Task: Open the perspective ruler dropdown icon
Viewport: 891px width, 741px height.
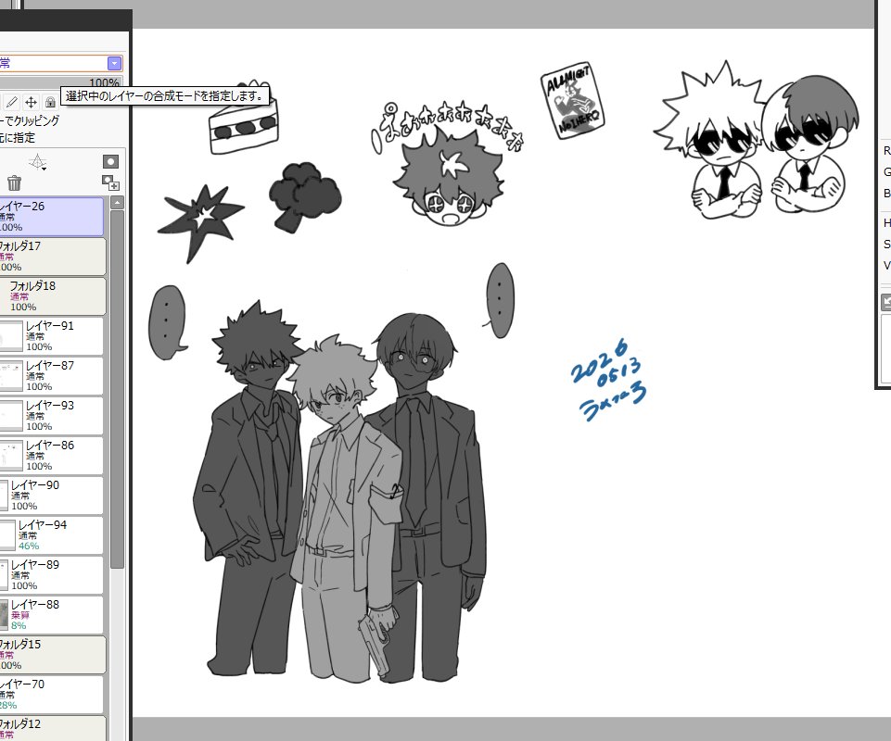Action: [37, 162]
